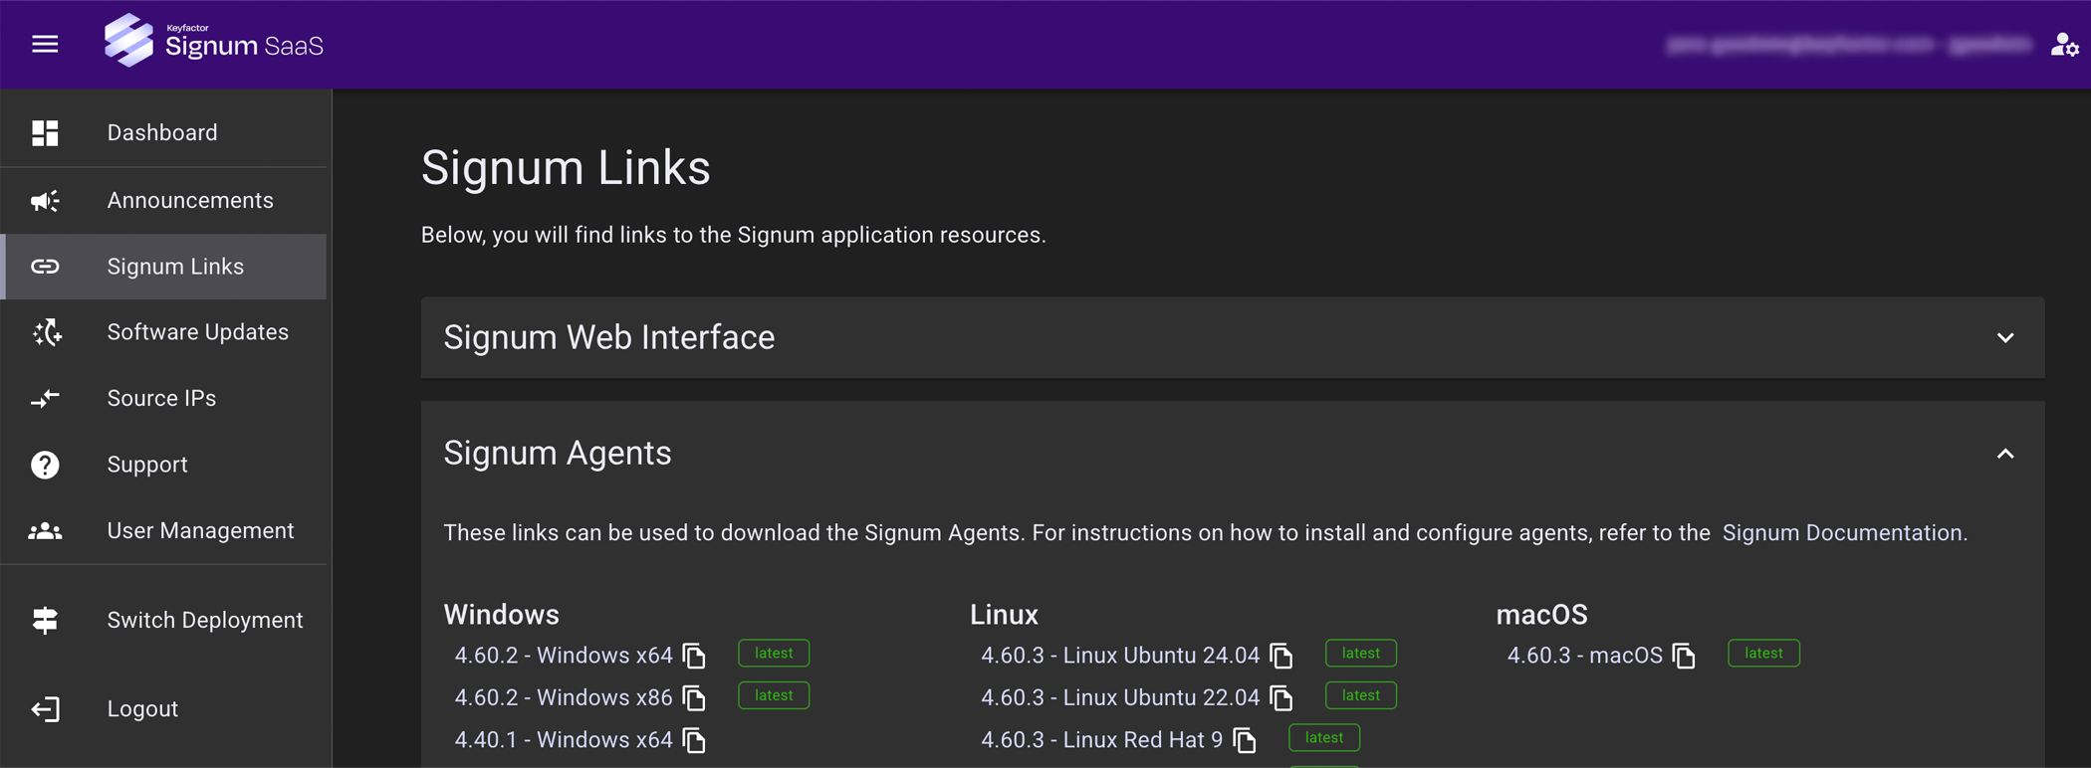Image resolution: width=2091 pixels, height=768 pixels.
Task: Click Switch Deployment in the sidebar
Action: pos(204,621)
